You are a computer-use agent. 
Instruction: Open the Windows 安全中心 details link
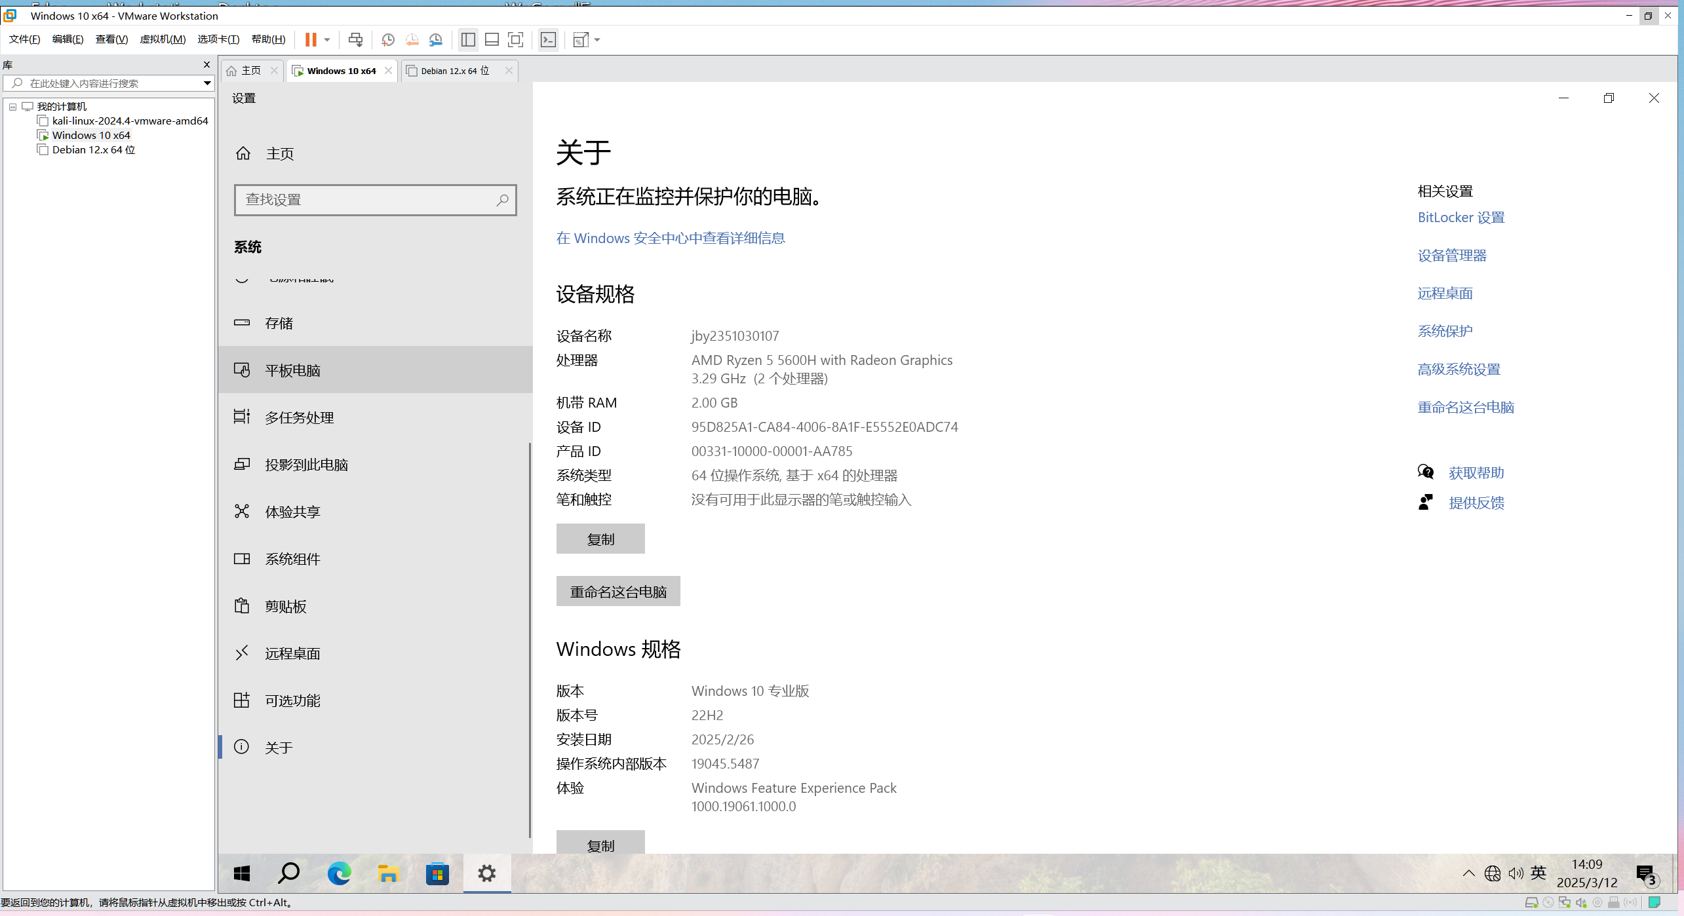[671, 238]
